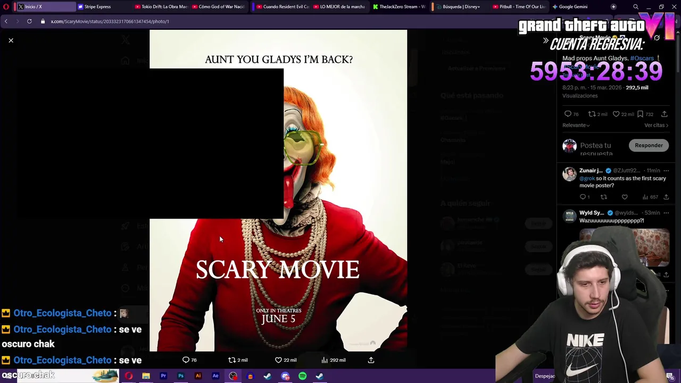Collapse the tweet sidebar with double-arrow icon
The image size is (681, 383).
[545, 40]
